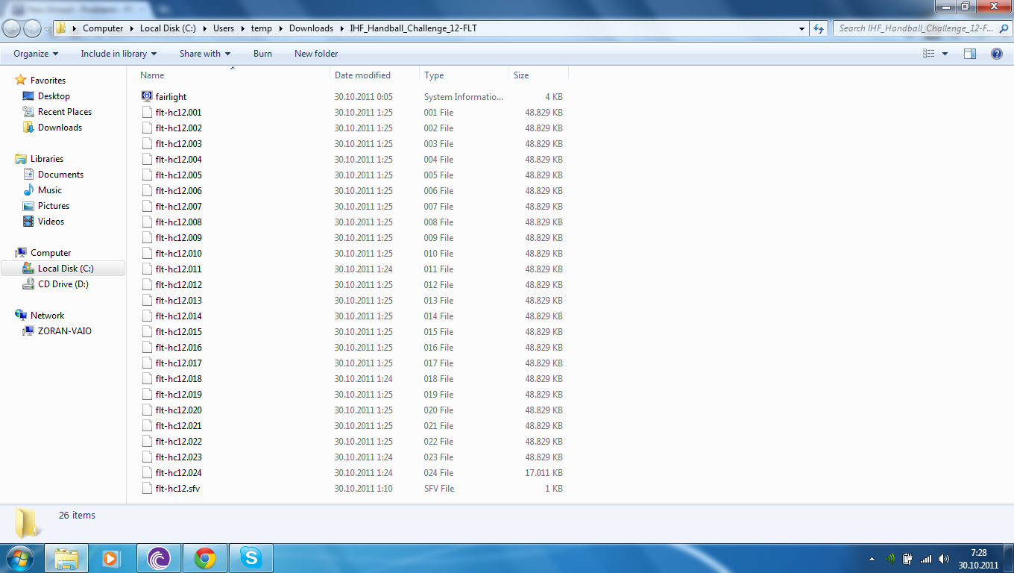Click the Pictures library icon
This screenshot has height=573, width=1014.
pos(28,206)
